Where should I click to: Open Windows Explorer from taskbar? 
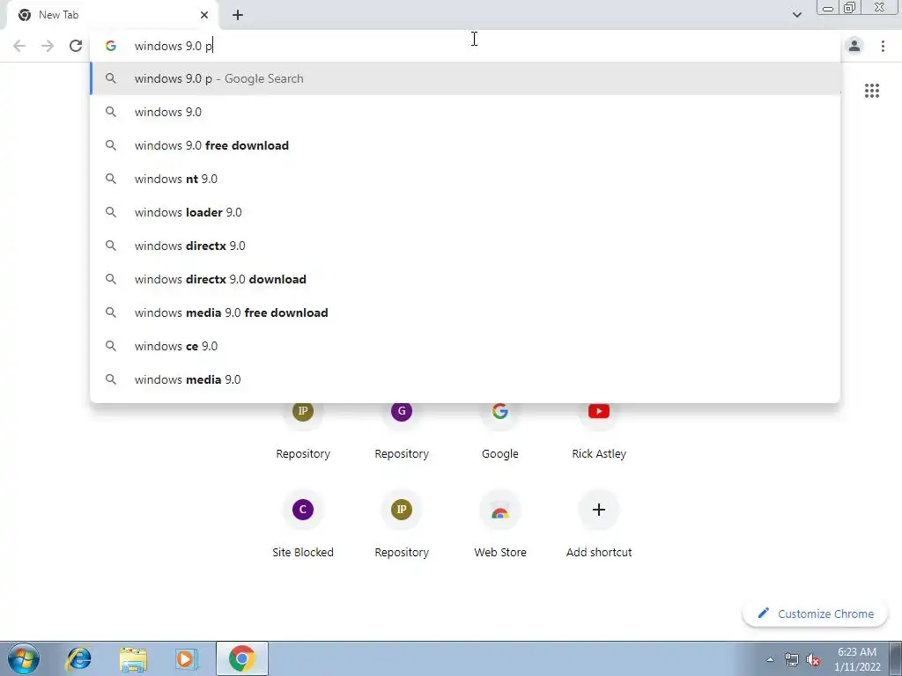(x=133, y=658)
